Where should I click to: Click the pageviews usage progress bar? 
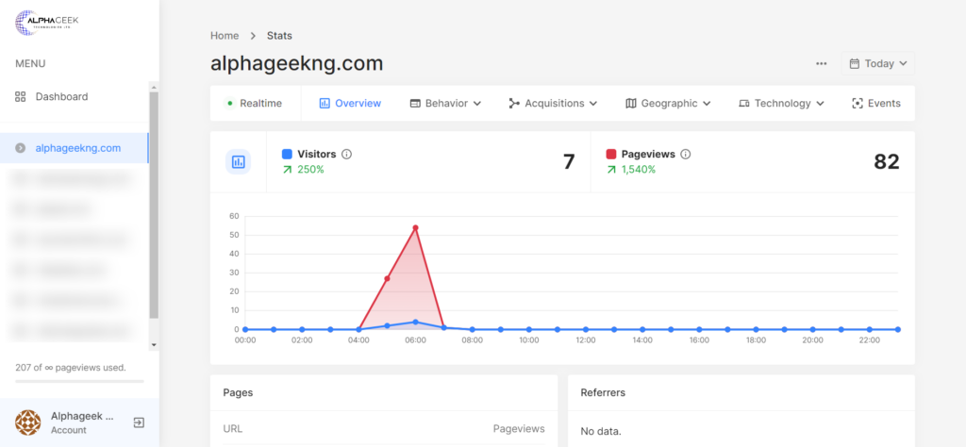[79, 382]
